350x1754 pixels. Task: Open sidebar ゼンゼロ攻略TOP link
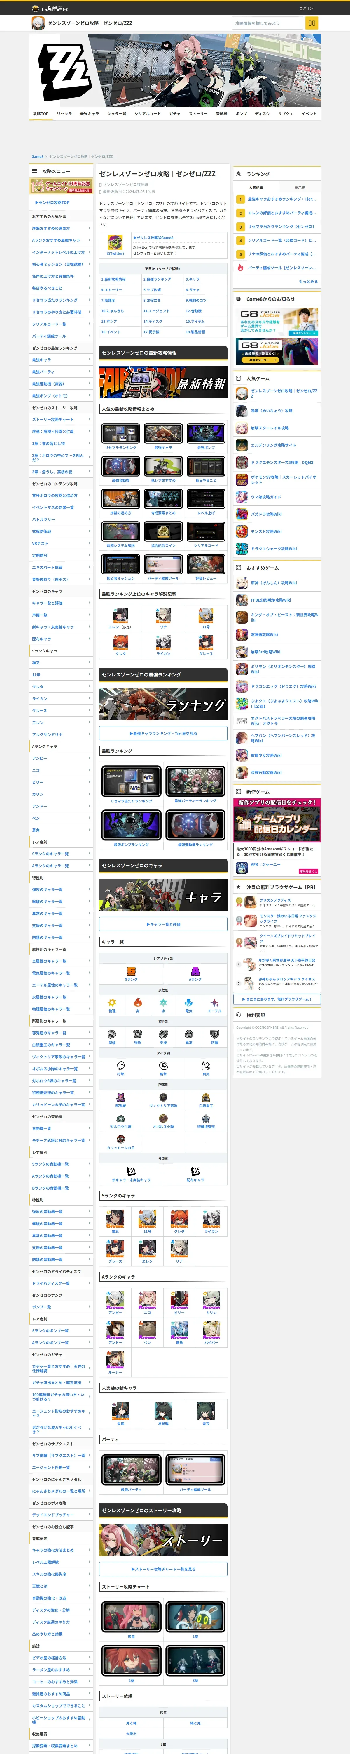pos(52,202)
